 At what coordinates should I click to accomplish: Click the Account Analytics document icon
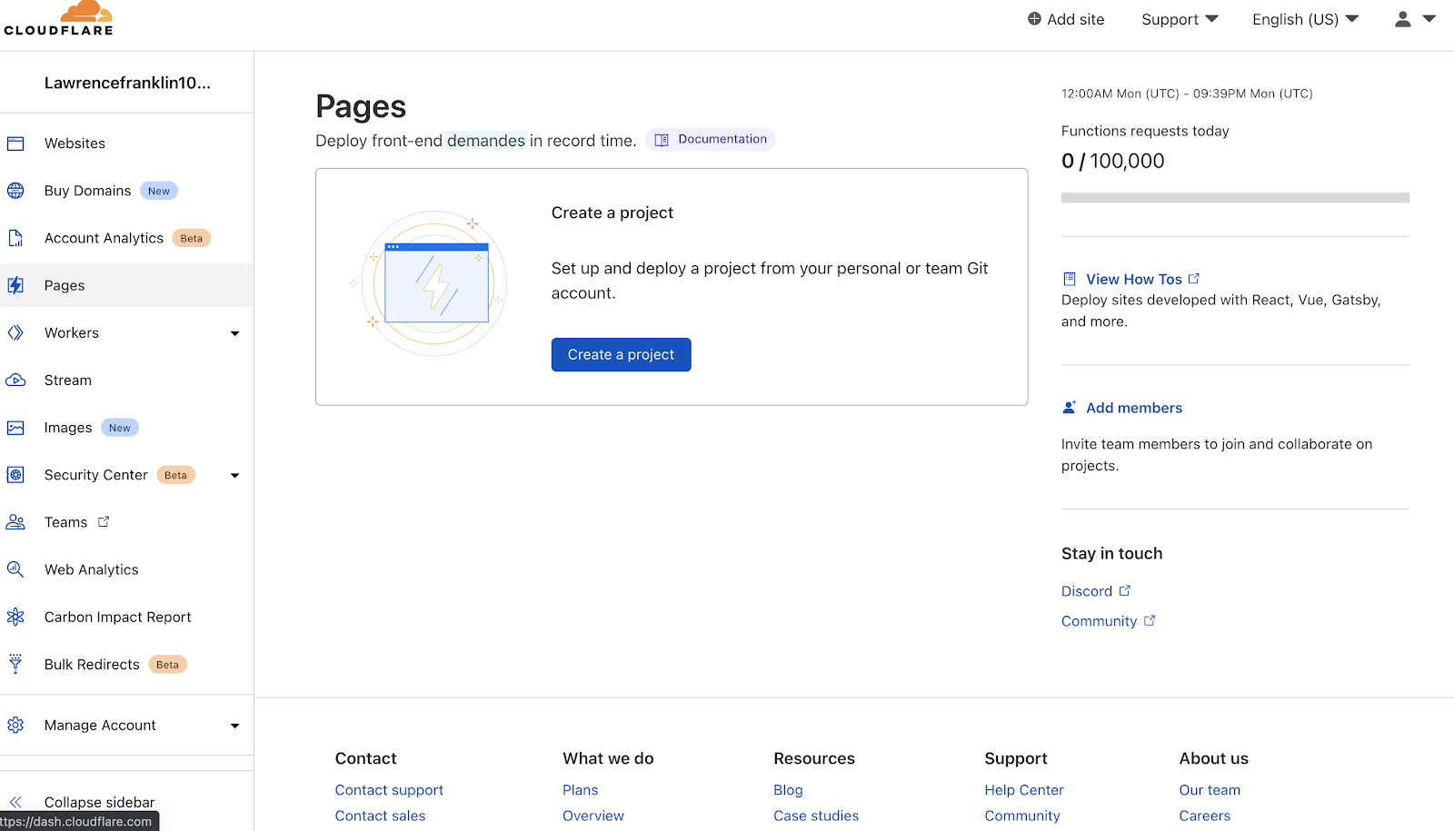pos(15,238)
